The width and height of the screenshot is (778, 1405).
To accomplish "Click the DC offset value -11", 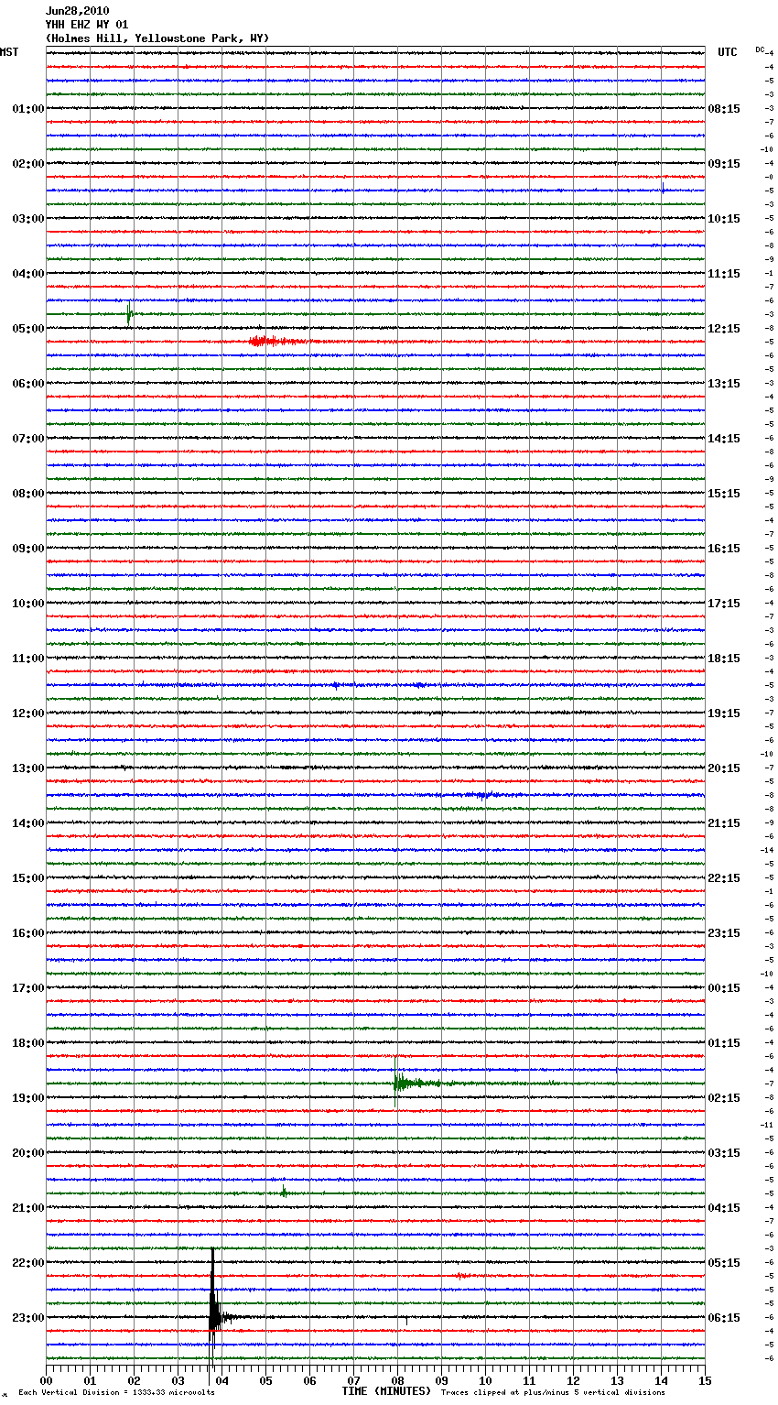I will (767, 1125).
